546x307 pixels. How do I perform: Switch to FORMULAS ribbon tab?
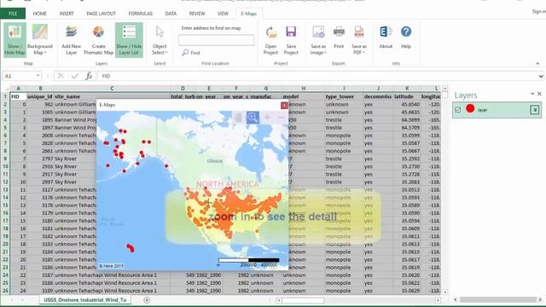coord(140,14)
